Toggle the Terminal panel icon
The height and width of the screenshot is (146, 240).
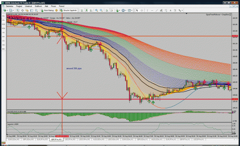32,10
